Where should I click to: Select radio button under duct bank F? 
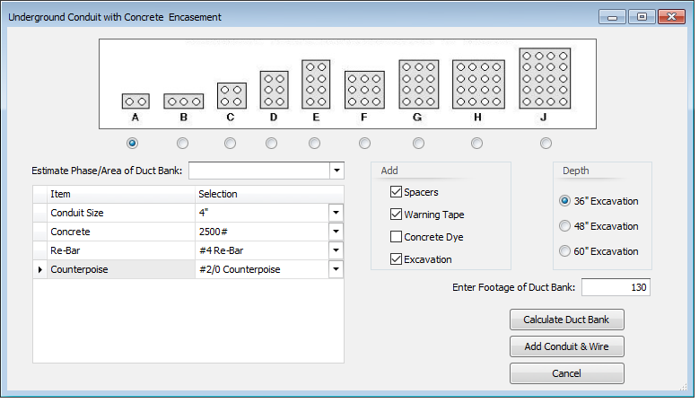coord(364,143)
